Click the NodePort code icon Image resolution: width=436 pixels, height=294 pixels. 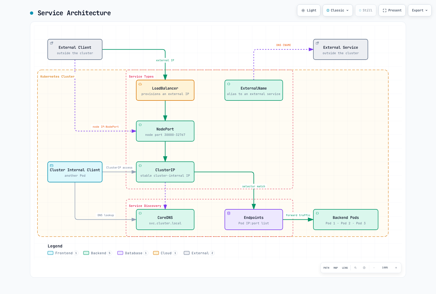click(140, 125)
